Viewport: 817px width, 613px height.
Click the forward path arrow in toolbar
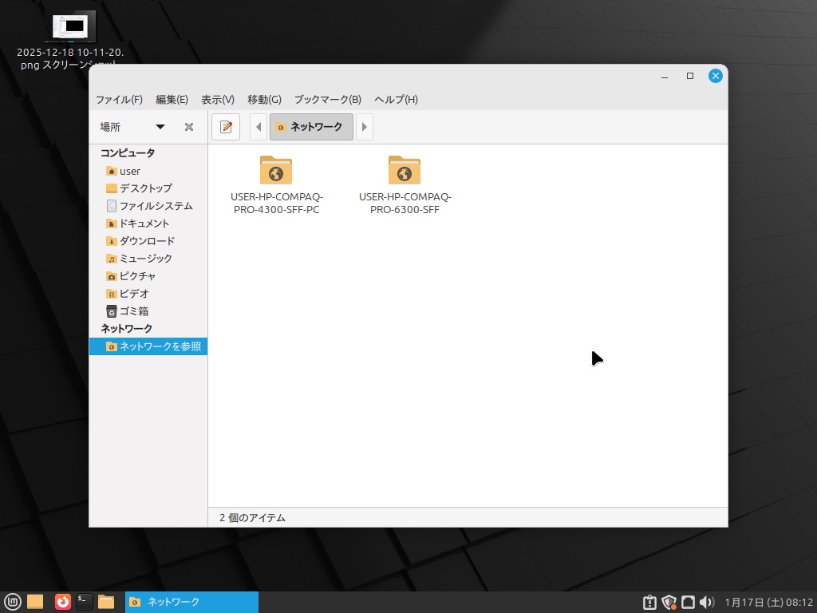(x=365, y=127)
